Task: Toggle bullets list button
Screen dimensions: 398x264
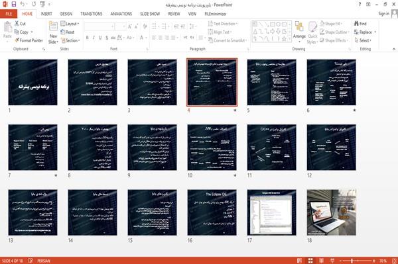Action: pos(155,26)
